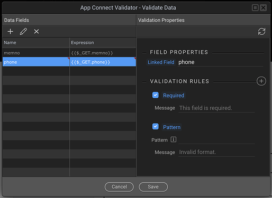The image size is (272, 198).
Task: Close the App Connect Validator dialog
Action: tap(264, 8)
